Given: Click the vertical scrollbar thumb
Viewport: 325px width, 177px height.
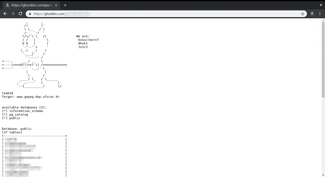Looking at the screenshot, I should [x=323, y=60].
